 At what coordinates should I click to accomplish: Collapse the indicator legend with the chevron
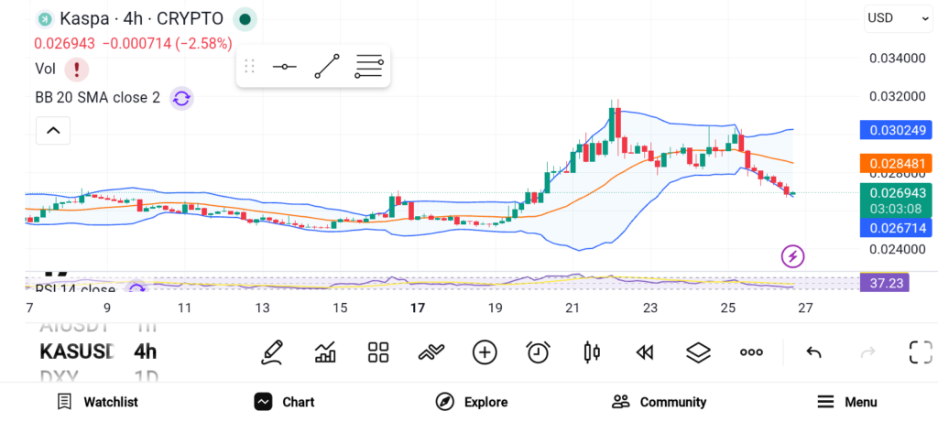pos(53,130)
